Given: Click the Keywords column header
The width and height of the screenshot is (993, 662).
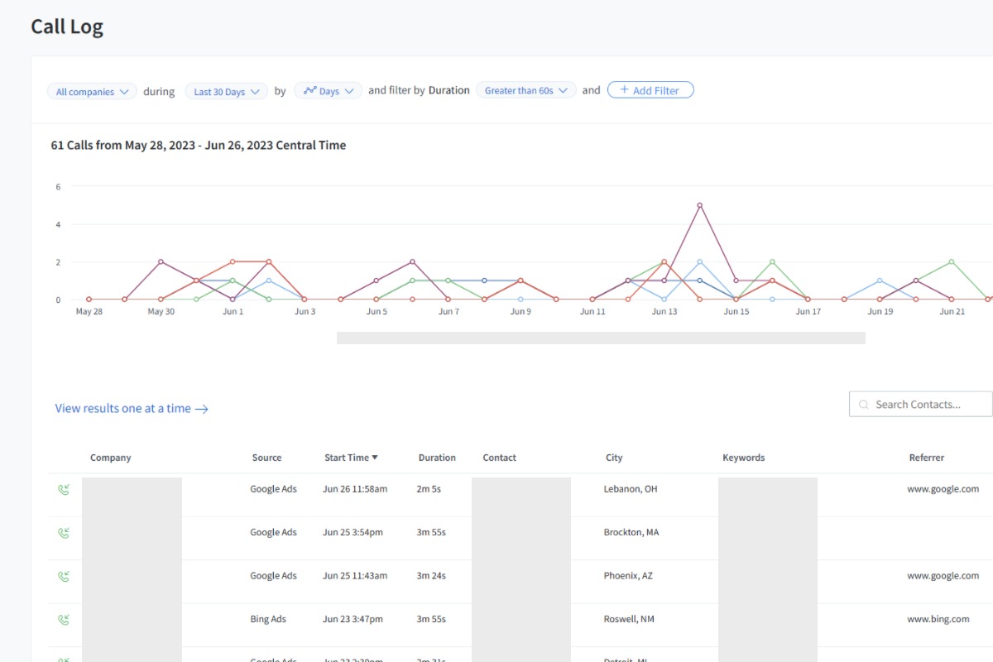Looking at the screenshot, I should (x=743, y=458).
